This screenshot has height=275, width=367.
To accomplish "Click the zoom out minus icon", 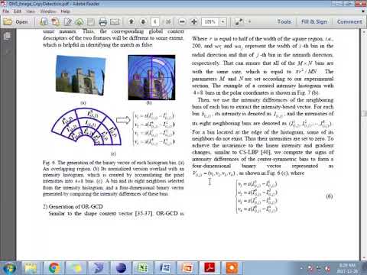I will click(182, 21).
